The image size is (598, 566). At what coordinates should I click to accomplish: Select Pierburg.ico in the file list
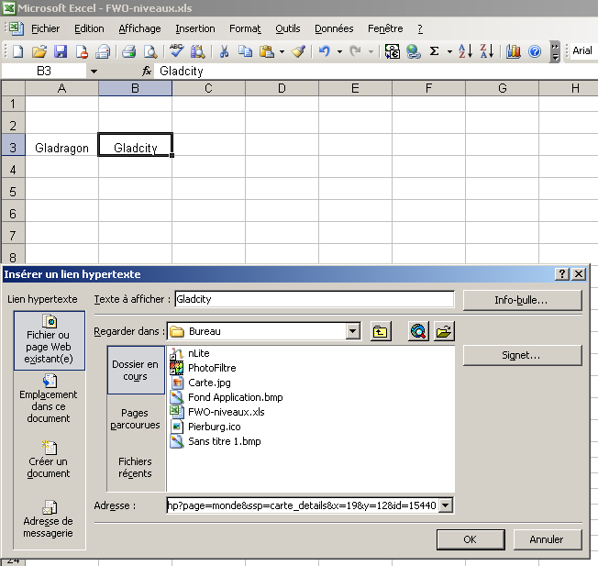tap(205, 427)
